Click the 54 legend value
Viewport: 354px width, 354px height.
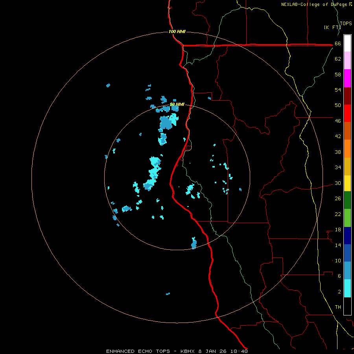(x=338, y=90)
